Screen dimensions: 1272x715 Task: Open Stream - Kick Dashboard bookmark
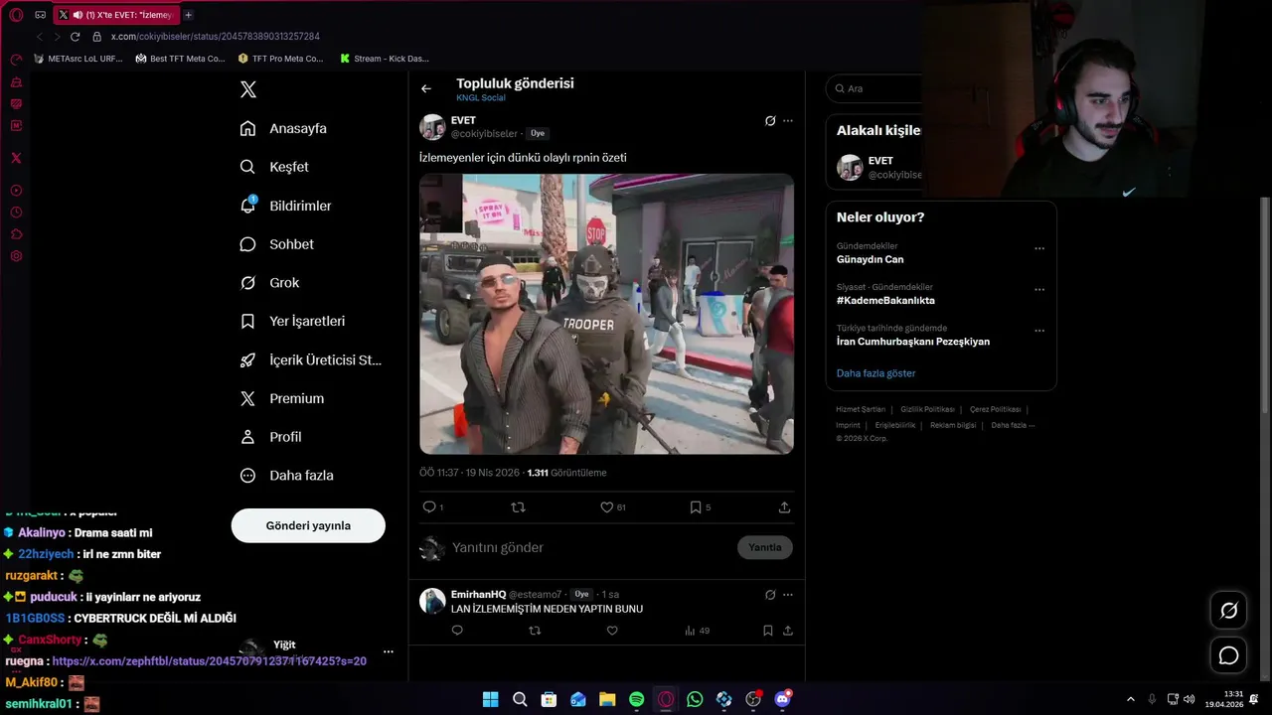[385, 59]
